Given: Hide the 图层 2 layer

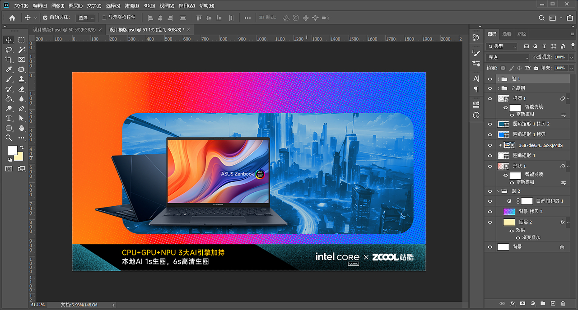Looking at the screenshot, I should (490, 222).
